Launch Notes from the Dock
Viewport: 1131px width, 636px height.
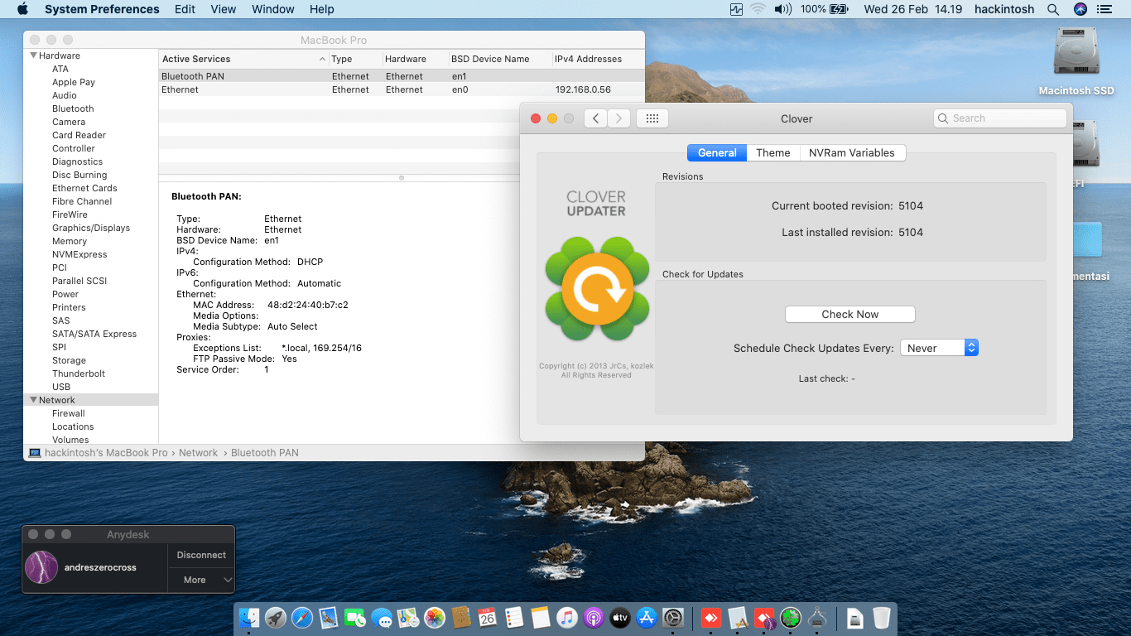[541, 618]
